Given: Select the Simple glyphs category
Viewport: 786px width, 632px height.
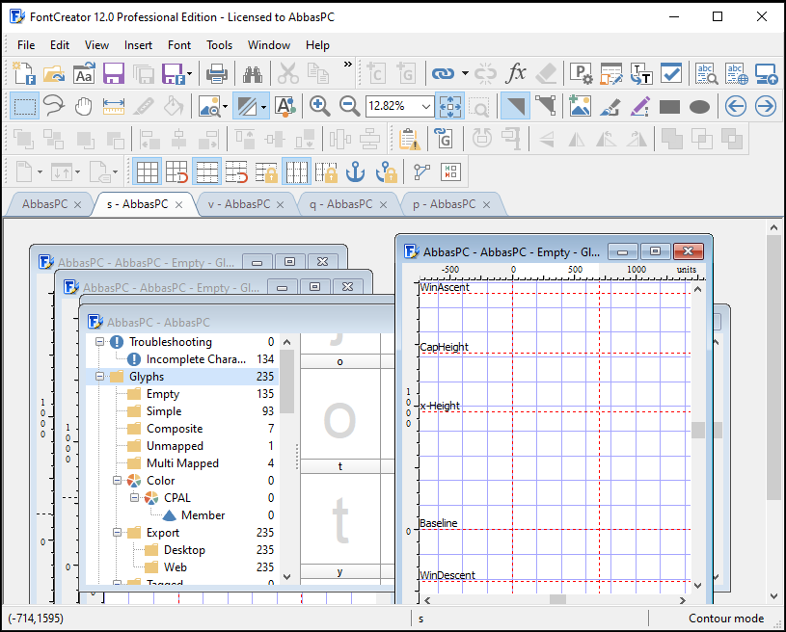Looking at the screenshot, I should coord(164,411).
